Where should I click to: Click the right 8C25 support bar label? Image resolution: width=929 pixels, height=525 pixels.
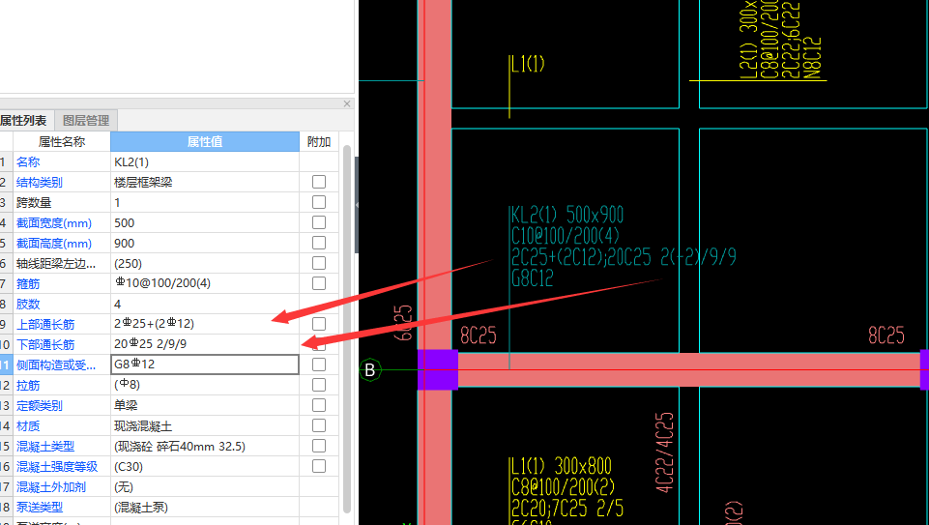886,335
